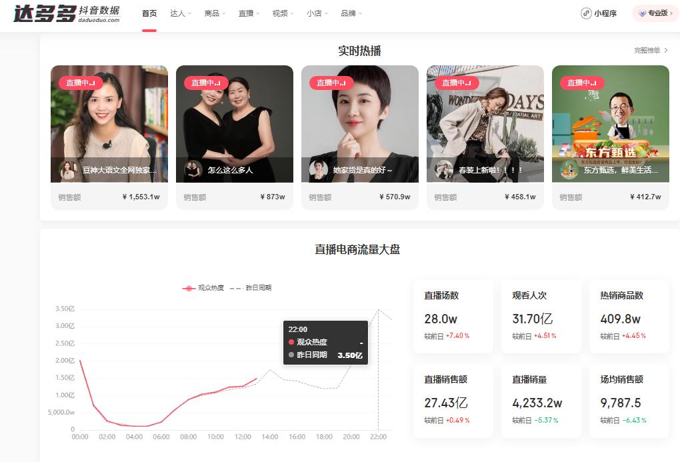
Task: Expand the 达人 dropdown menu
Action: point(179,13)
